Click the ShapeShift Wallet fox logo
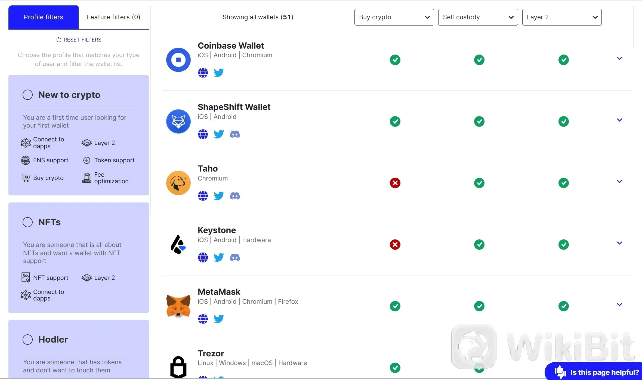Image resolution: width=642 pixels, height=380 pixels. pyautogui.click(x=178, y=122)
